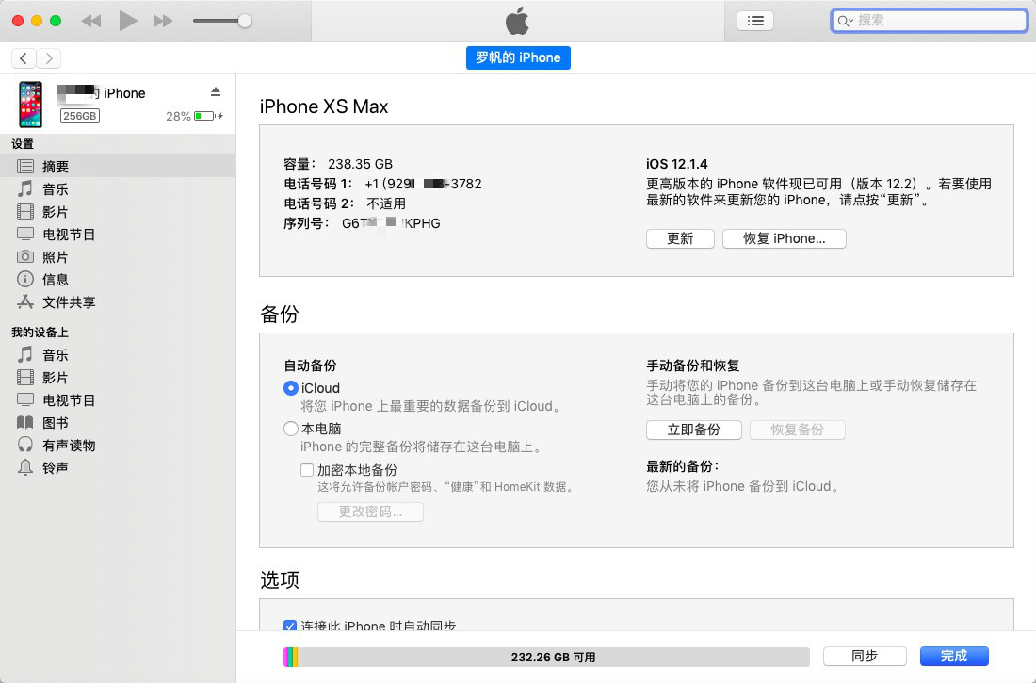Go back with left chevron

point(24,58)
